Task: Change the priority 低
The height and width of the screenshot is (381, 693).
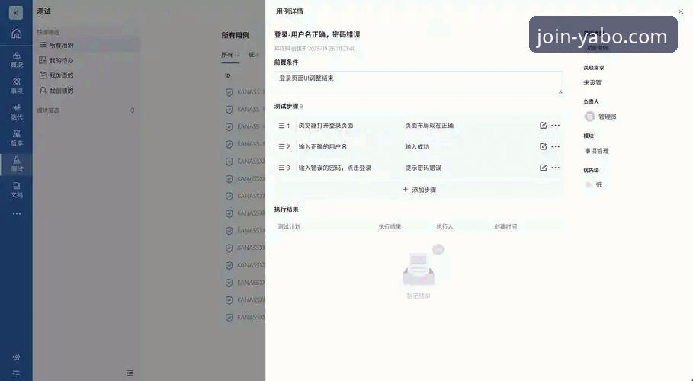Action: click(x=594, y=184)
